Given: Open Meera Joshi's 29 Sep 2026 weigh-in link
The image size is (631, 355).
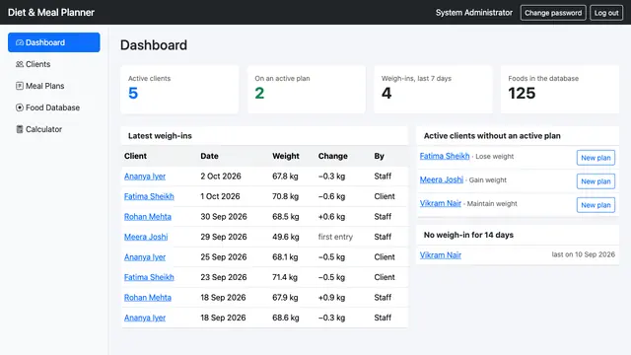Looking at the screenshot, I should coord(146,237).
